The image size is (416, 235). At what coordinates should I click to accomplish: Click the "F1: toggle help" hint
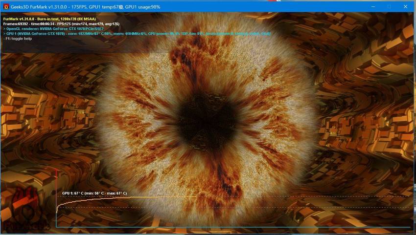point(18,39)
